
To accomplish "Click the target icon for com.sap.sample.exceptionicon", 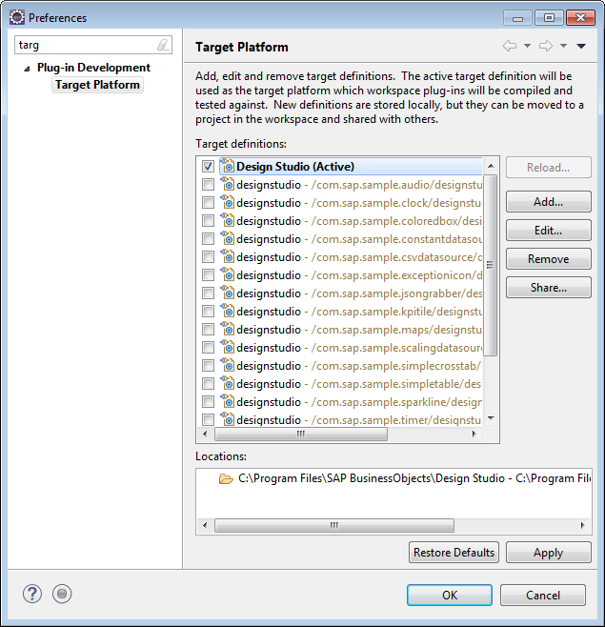I will pyautogui.click(x=227, y=274).
